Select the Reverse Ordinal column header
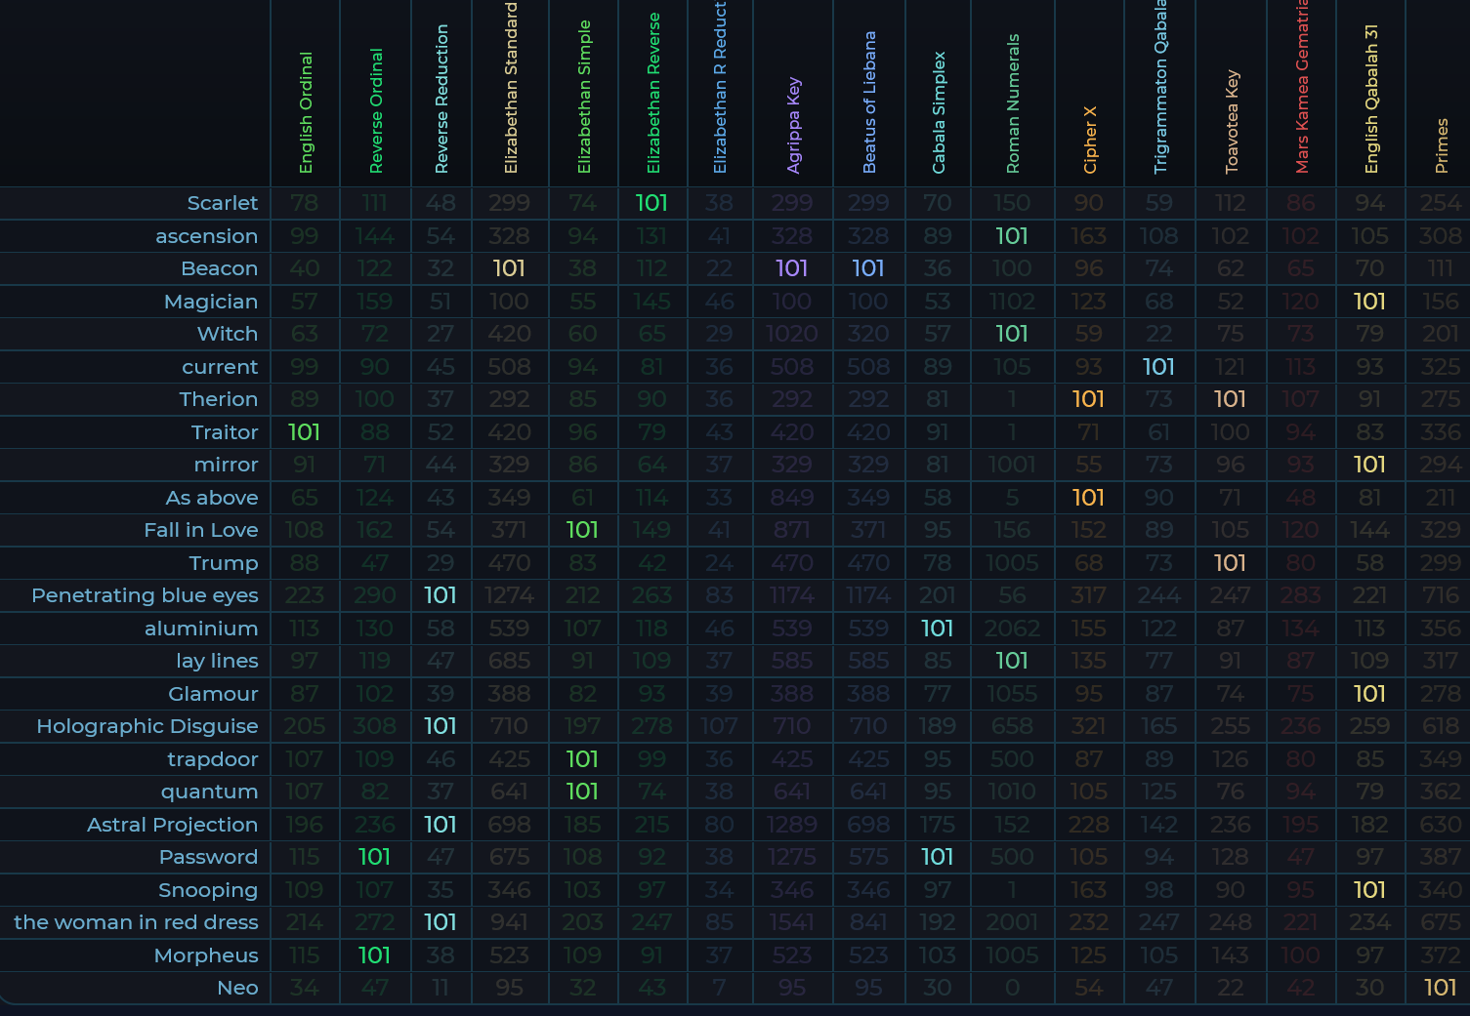The image size is (1470, 1016). tap(376, 110)
